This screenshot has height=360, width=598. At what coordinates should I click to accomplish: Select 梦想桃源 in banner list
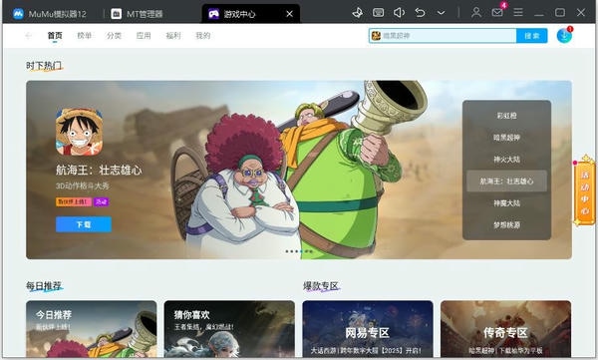tap(506, 224)
